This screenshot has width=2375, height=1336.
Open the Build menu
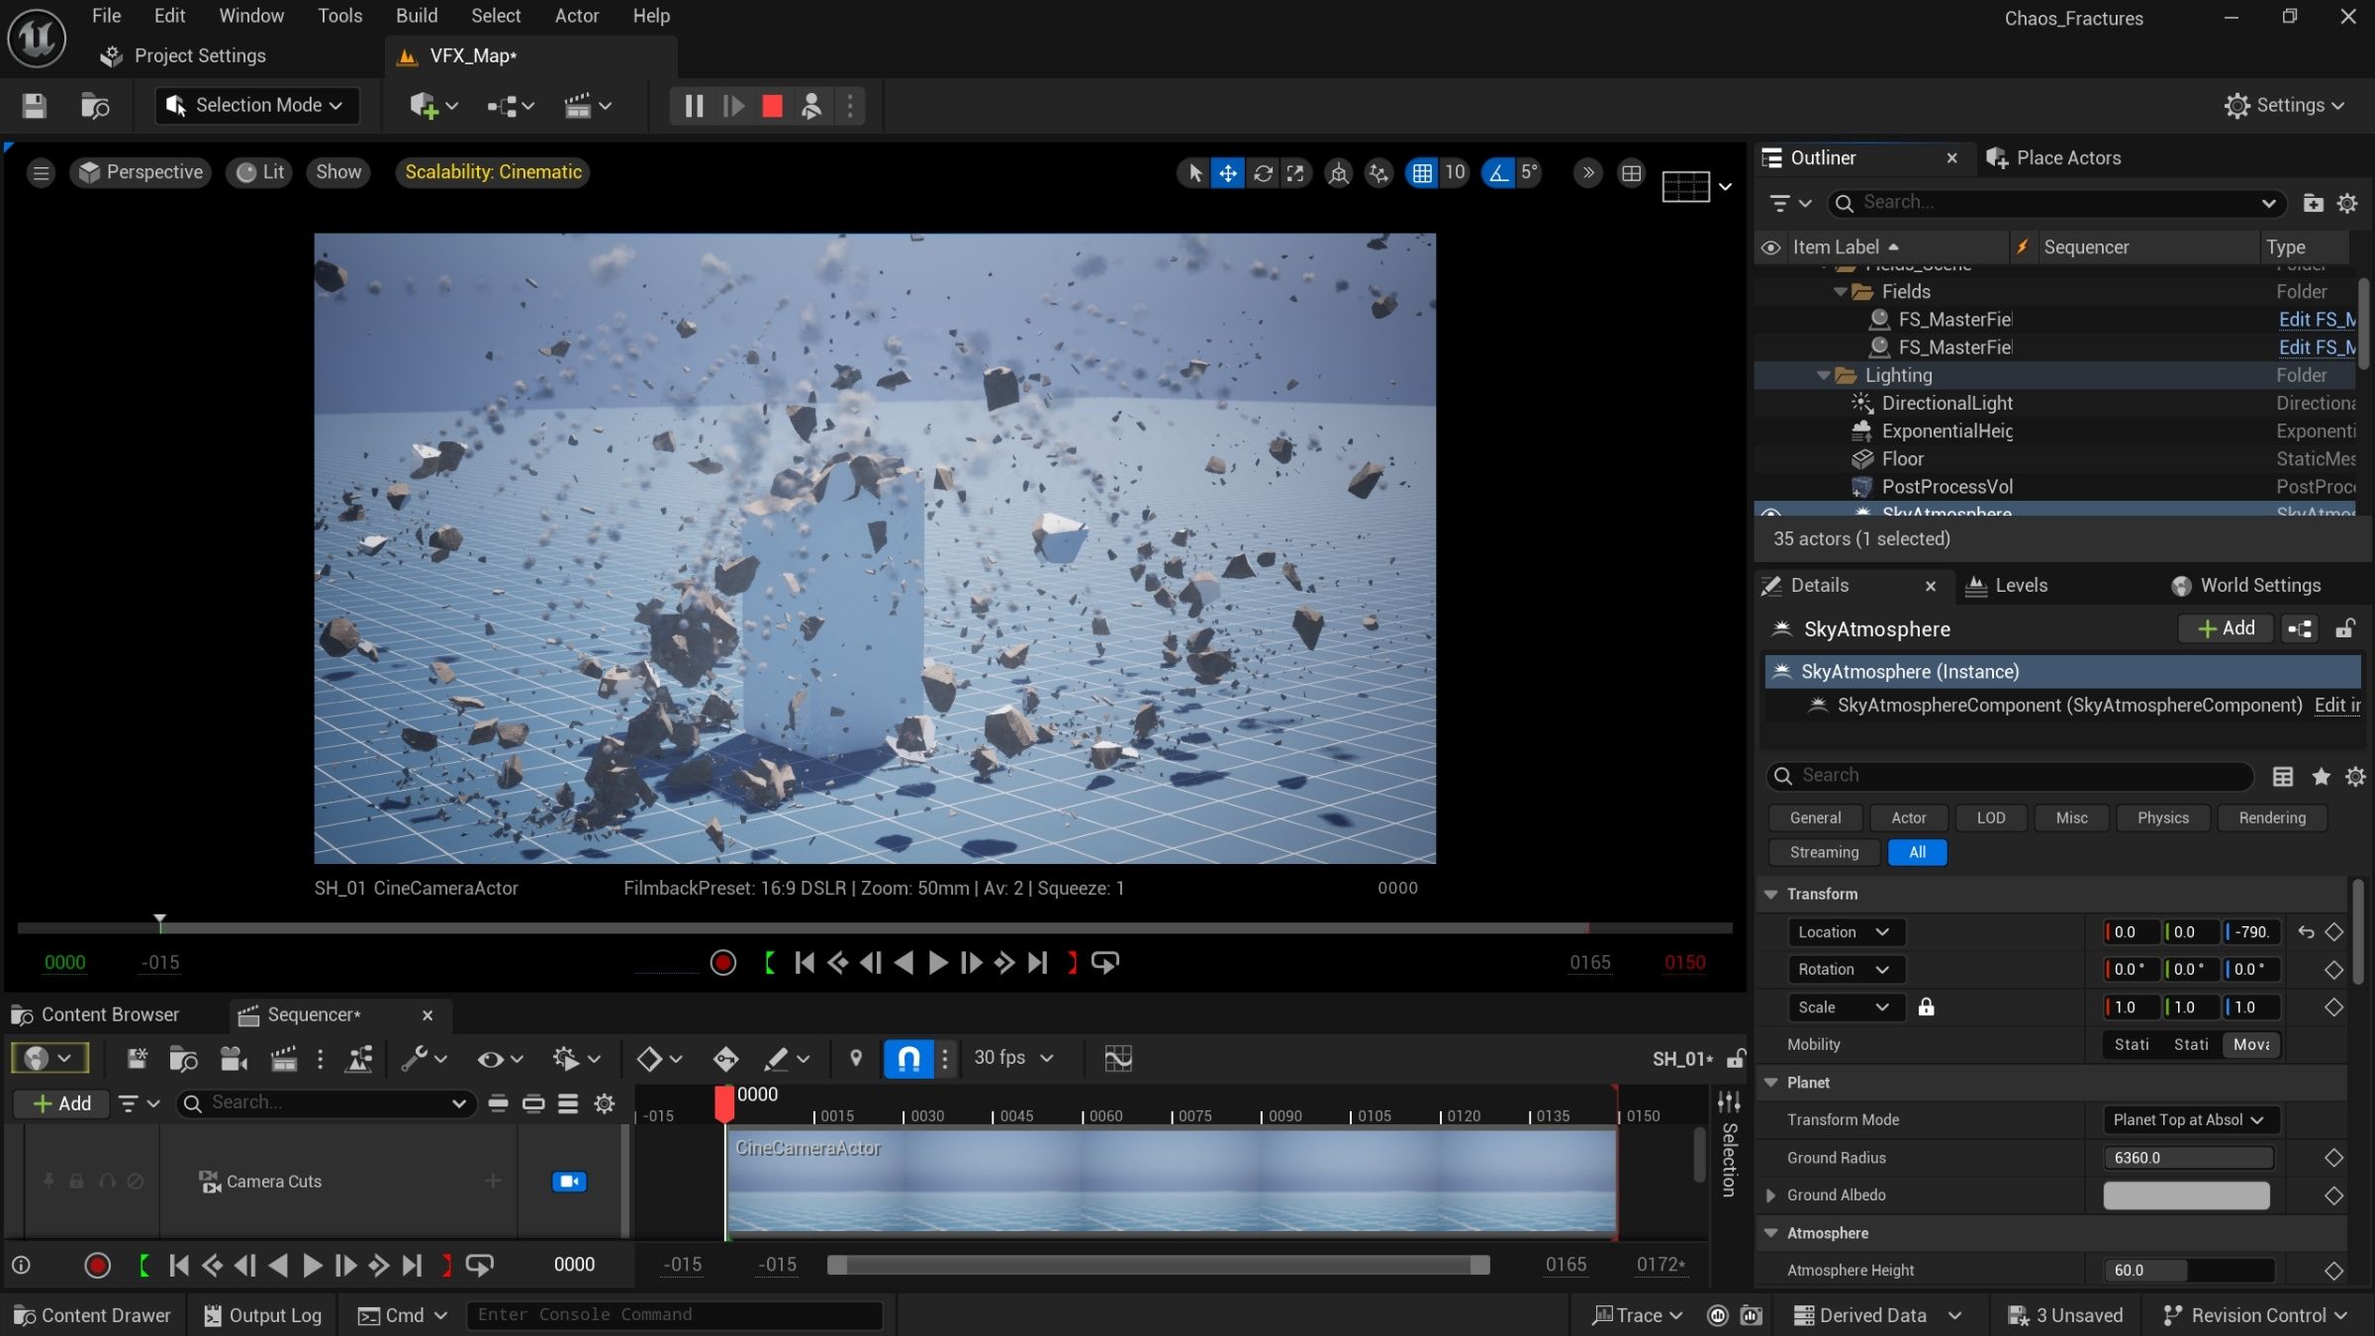point(416,16)
